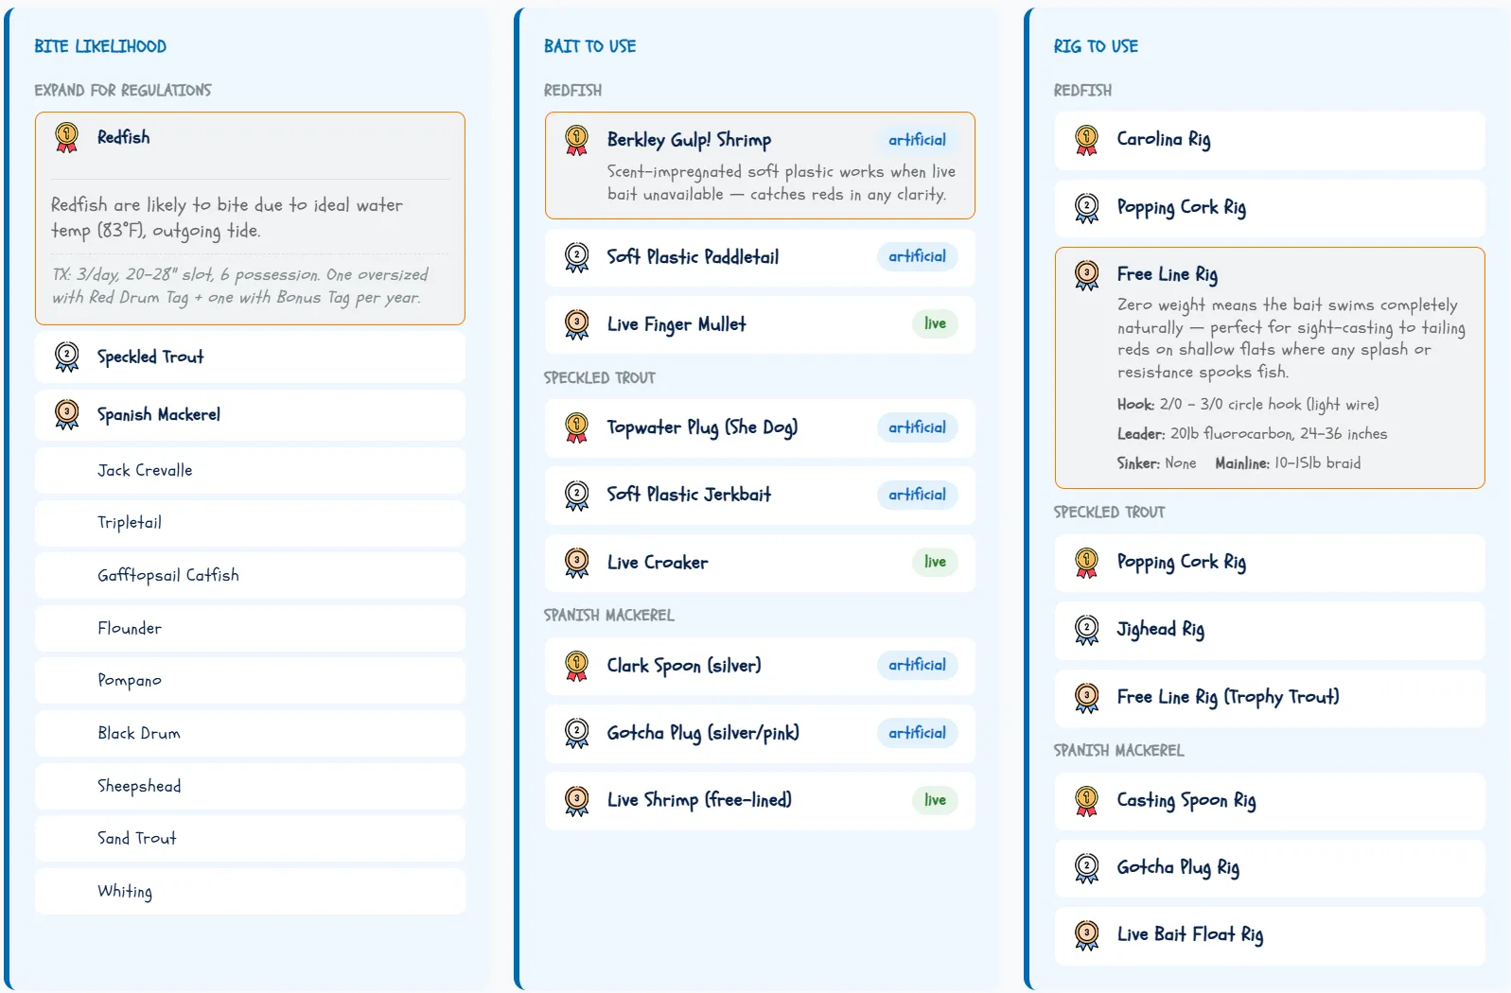Screen dimensions: 1511x993
Task: Expand the Soft Plastic Paddletail bait entry
Action: pos(760,257)
